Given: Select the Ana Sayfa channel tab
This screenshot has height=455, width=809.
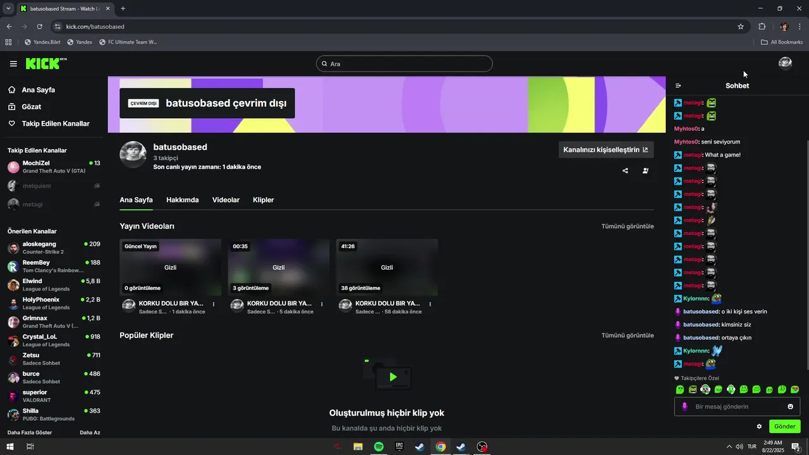Looking at the screenshot, I should point(136,200).
